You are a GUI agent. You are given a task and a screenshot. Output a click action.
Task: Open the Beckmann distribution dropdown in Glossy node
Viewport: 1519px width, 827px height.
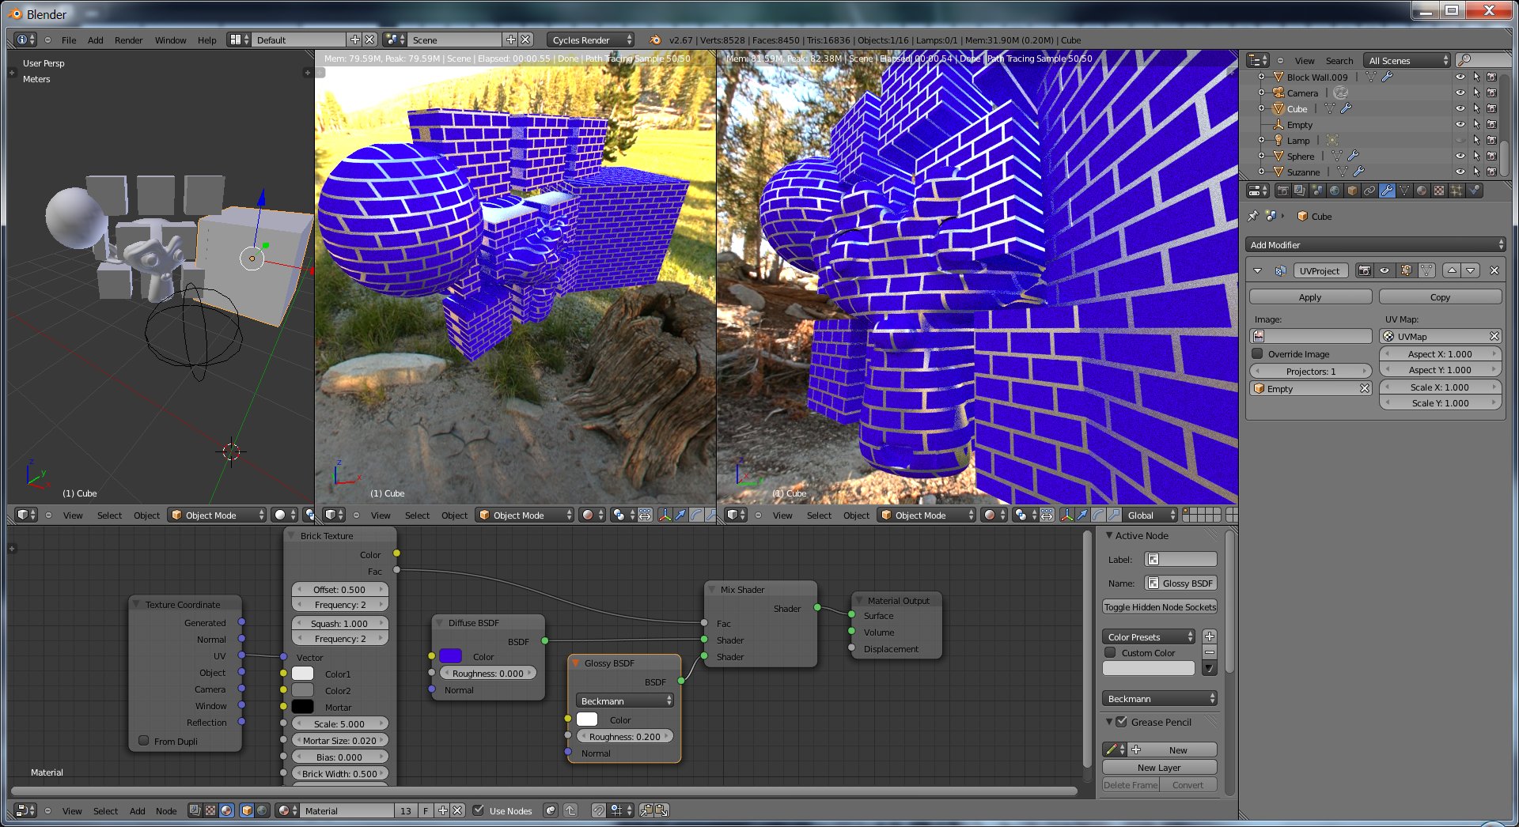[626, 701]
